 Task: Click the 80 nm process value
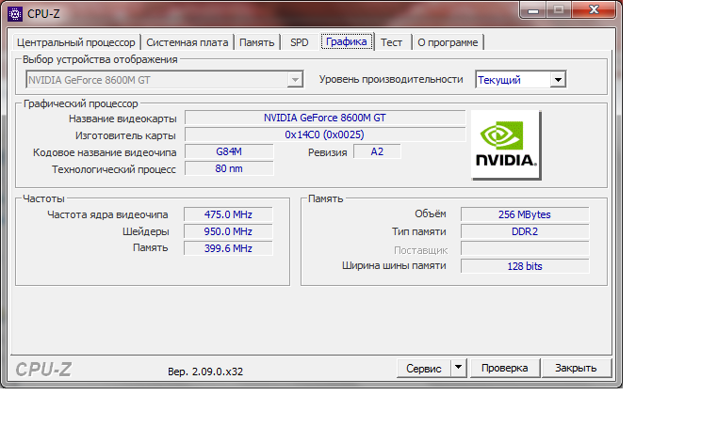(x=229, y=168)
